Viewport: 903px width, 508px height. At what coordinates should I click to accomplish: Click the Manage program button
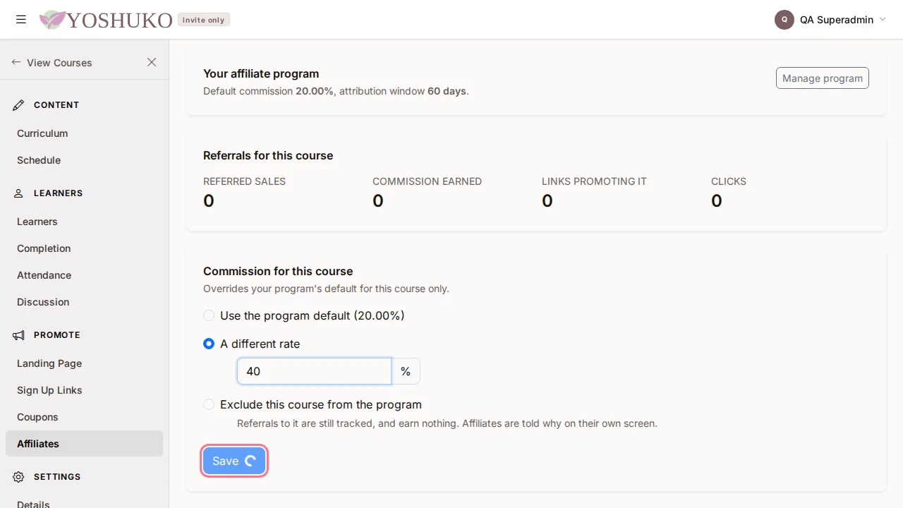pos(823,78)
